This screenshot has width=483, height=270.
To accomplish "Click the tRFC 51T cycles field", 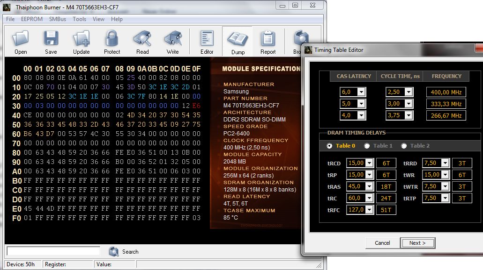I will (x=386, y=210).
